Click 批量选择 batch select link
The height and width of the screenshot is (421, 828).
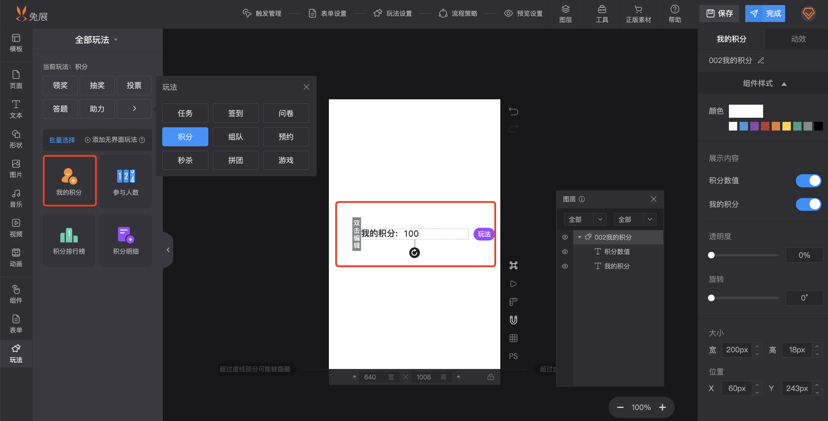click(62, 140)
